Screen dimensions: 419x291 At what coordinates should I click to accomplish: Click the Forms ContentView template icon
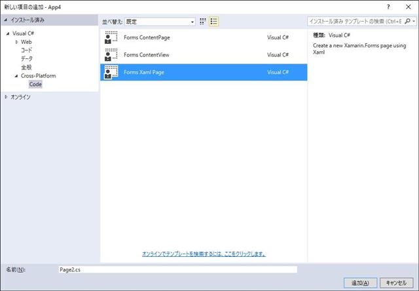point(111,54)
